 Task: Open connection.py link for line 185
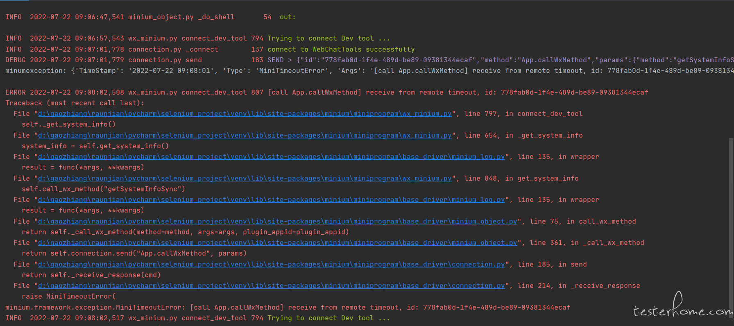pos(272,265)
